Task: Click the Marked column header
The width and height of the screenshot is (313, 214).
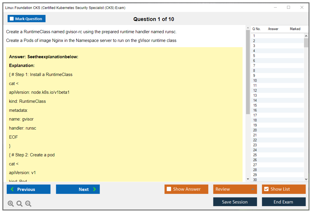Action: (x=295, y=29)
